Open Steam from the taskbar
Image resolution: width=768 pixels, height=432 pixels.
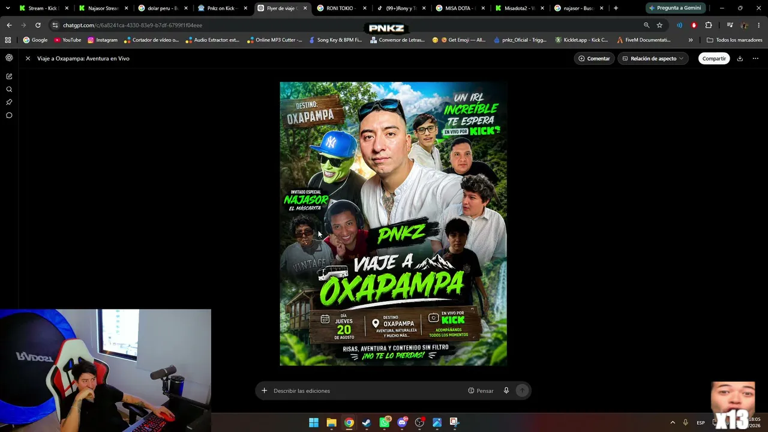coord(367,422)
